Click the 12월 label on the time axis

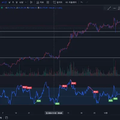pos(106,113)
